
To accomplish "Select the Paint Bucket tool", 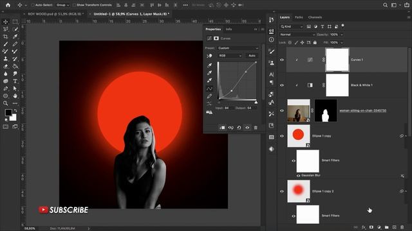I will coord(15,66).
